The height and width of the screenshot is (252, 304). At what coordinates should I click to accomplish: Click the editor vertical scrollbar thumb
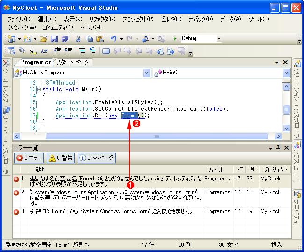point(286,109)
